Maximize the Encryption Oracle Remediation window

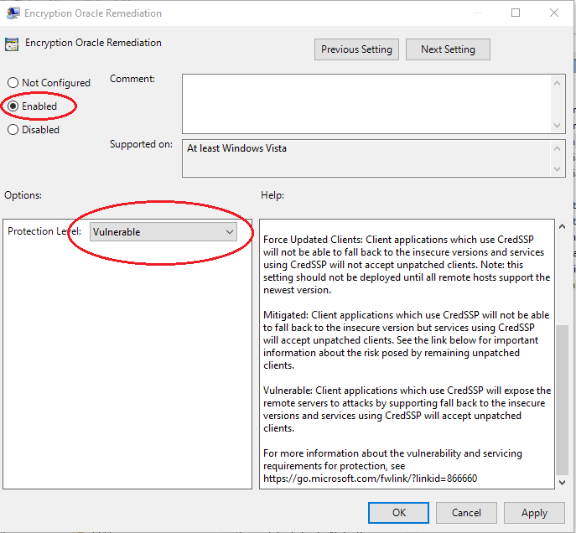tap(516, 13)
